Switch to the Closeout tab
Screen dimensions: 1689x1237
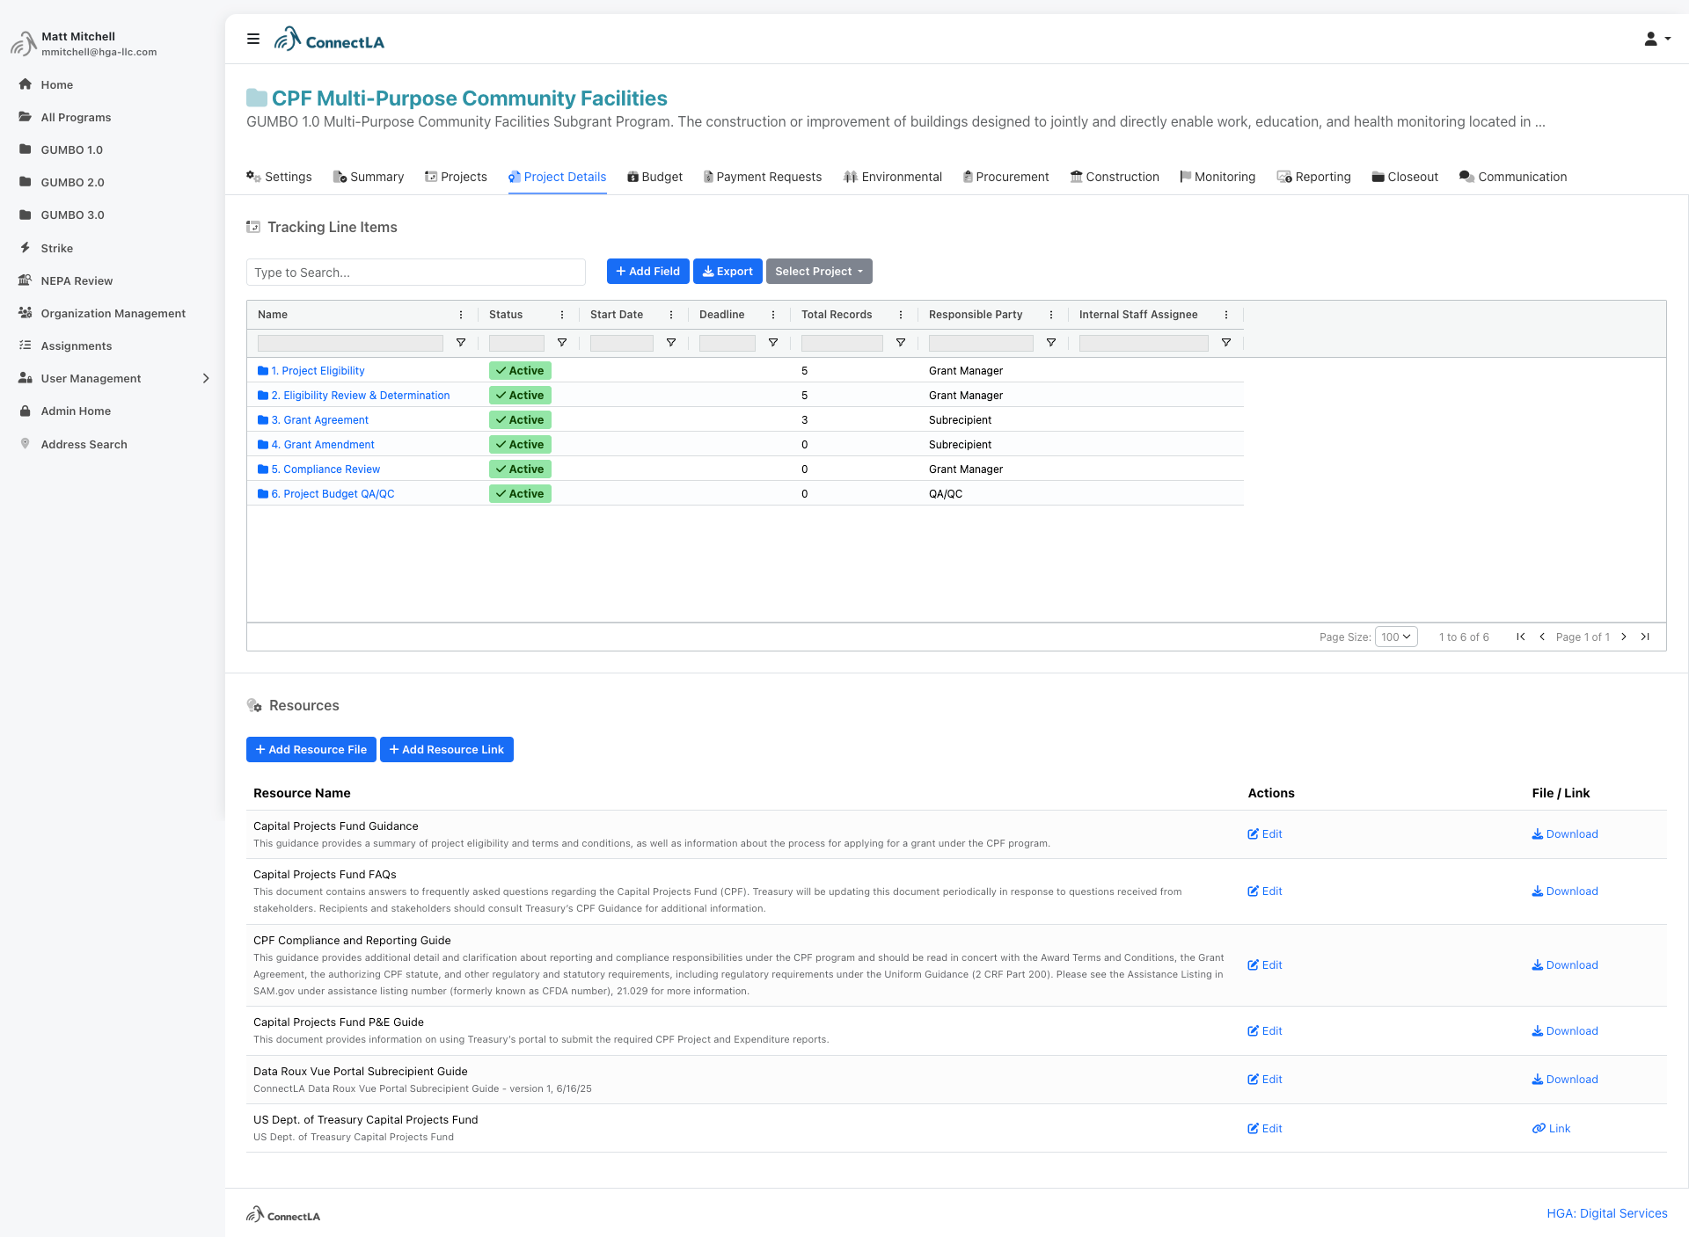point(1405,177)
